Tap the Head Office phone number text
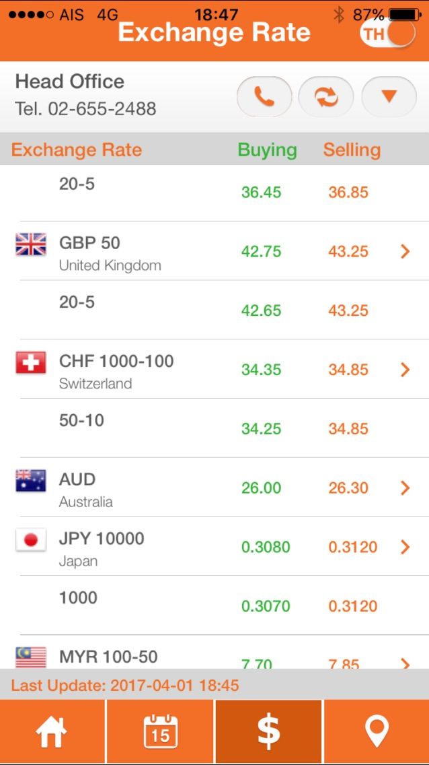Image resolution: width=429 pixels, height=765 pixels. click(85, 108)
